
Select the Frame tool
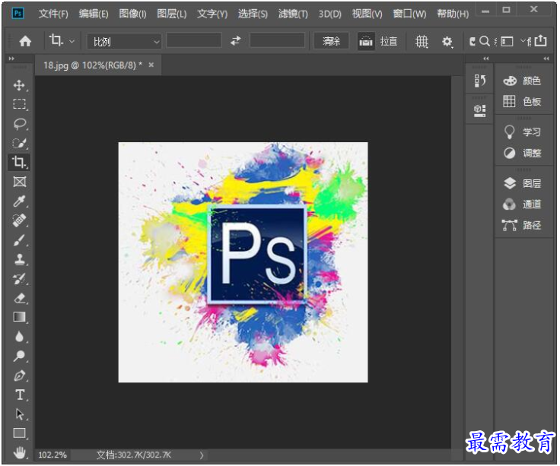[19, 182]
